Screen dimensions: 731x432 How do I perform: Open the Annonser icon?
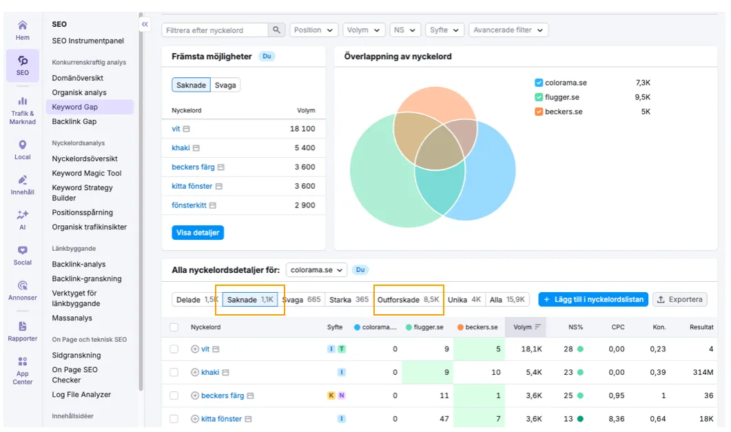click(22, 285)
